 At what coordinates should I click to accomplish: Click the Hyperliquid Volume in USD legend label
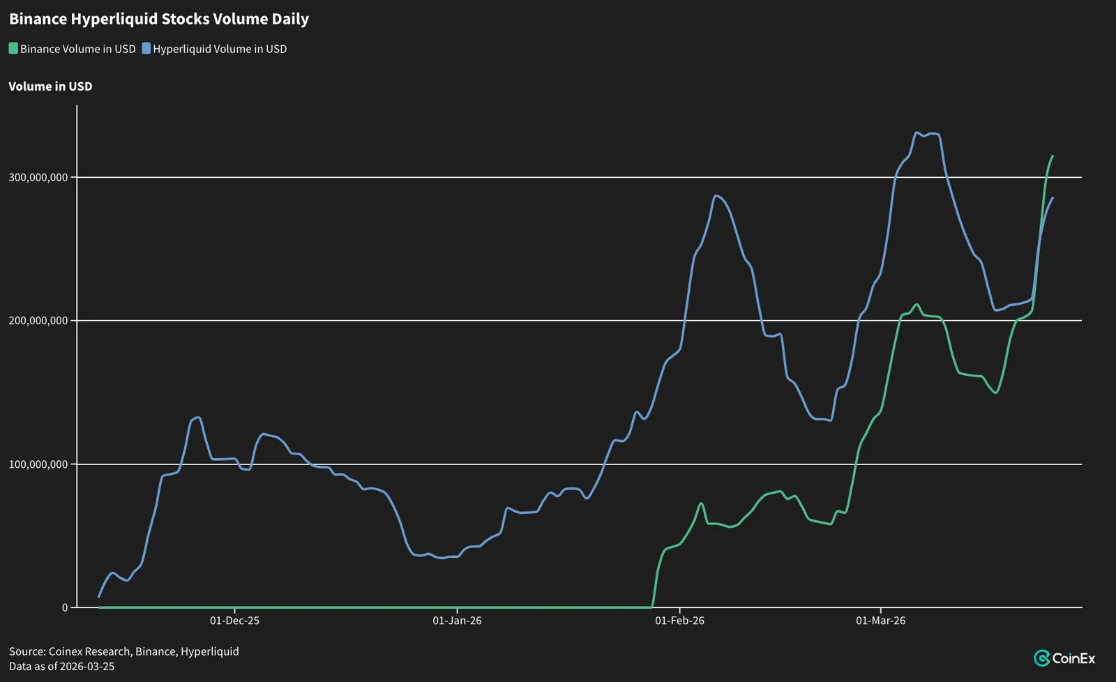[x=220, y=49]
